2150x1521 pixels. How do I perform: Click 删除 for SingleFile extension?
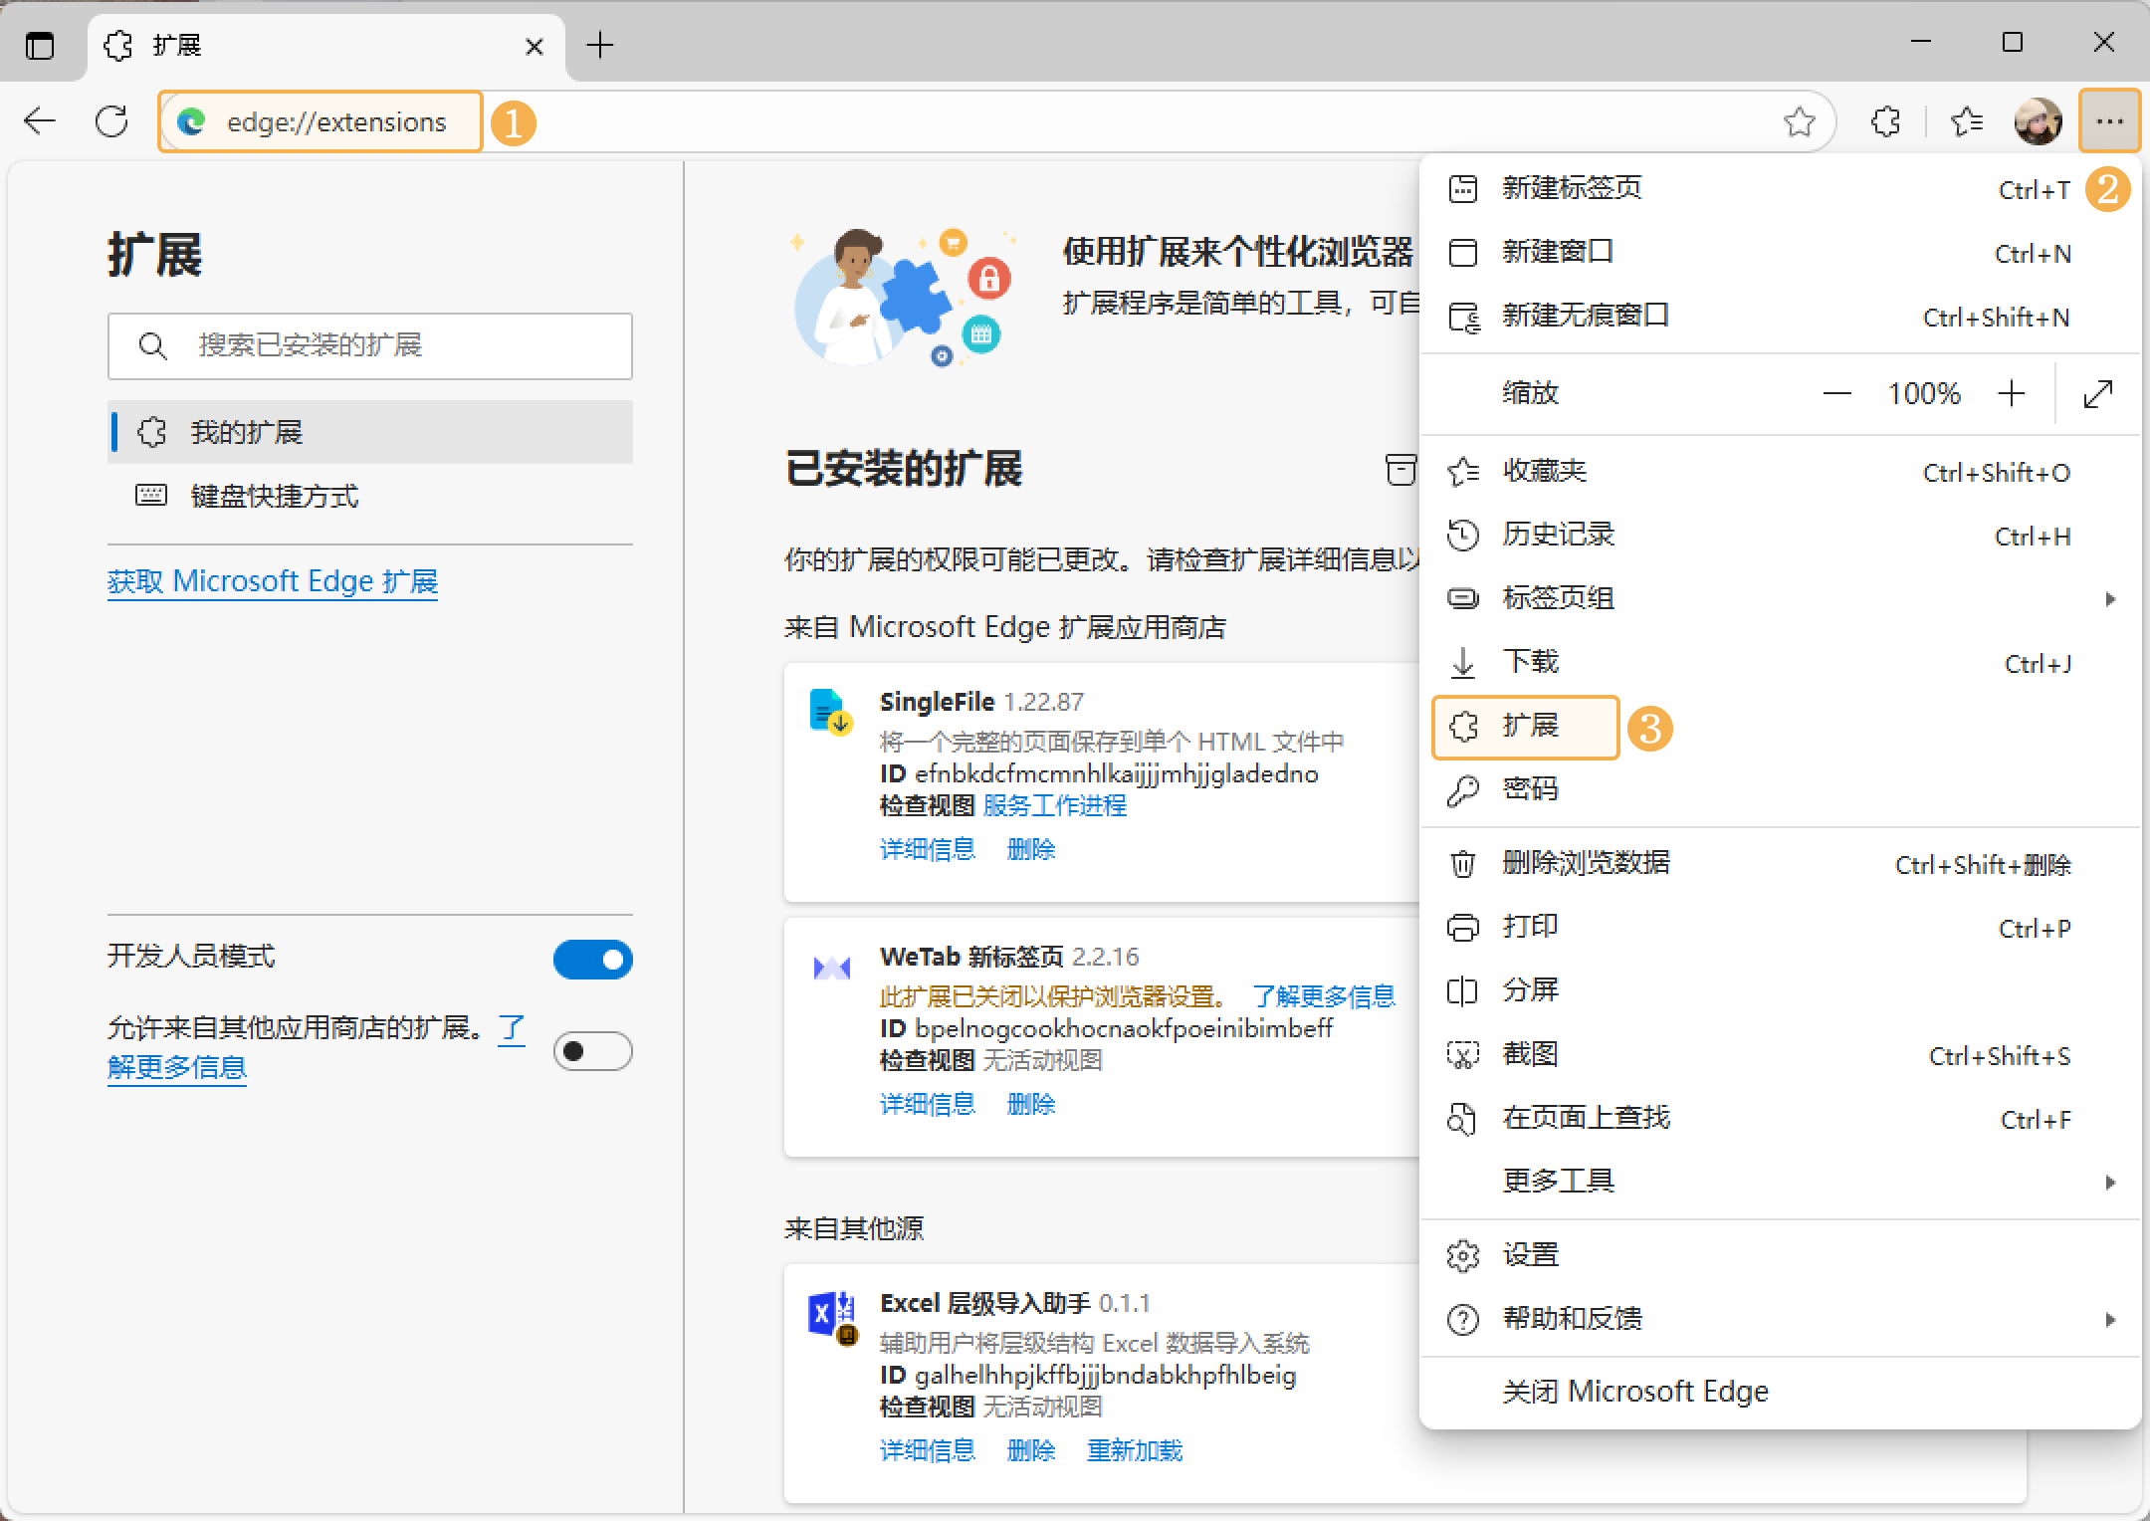[x=1031, y=849]
